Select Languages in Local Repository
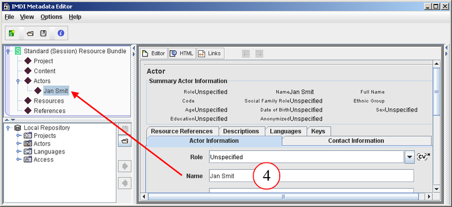The height and width of the screenshot is (207, 452). [49, 151]
